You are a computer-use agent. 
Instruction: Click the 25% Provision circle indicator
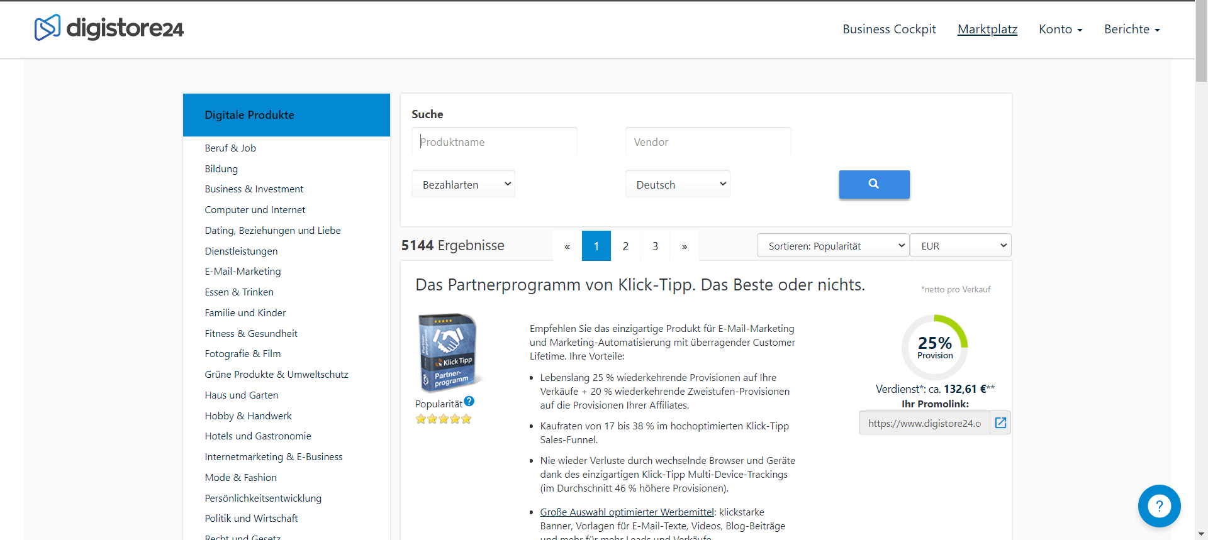tap(935, 347)
